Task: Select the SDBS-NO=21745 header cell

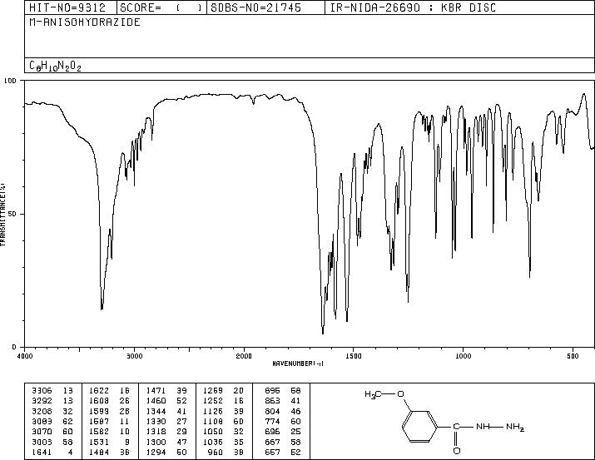Action: coord(265,7)
